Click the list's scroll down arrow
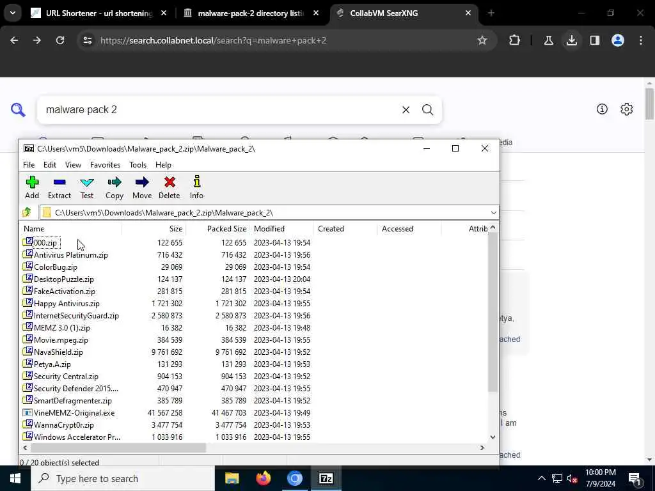The width and height of the screenshot is (655, 491). [x=493, y=437]
